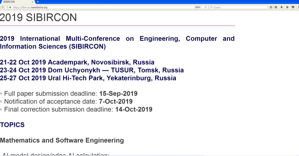This screenshot has height=156, width=299.
Task: Click the Ural Hi-Tech Park, Yekaterinburg line
Action: tap(88, 78)
